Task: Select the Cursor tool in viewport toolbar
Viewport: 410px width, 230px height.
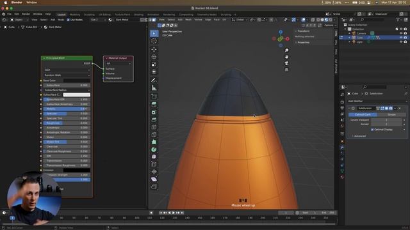Action: 154,41
